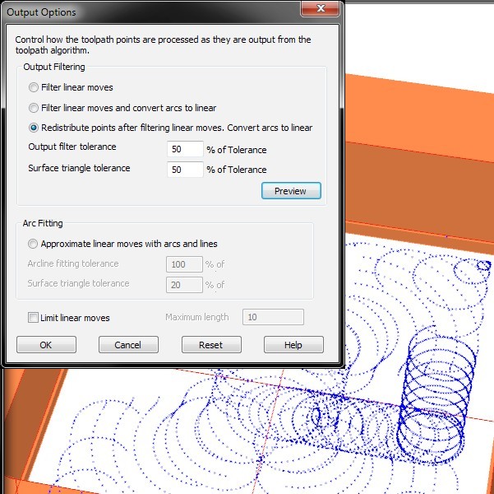Click the Output filter tolerance label
The width and height of the screenshot is (494, 494).
tap(72, 147)
